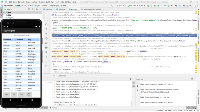Viewport: 200px width, 112px height.
Task: Click the Last name column header
Action: pyautogui.click(x=21, y=40)
